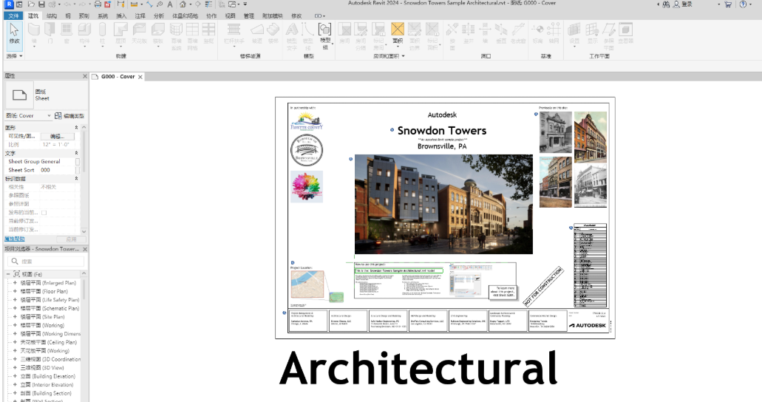Click the Text (A) icon in quick access toolbar
The image size is (762, 402).
click(x=170, y=4)
